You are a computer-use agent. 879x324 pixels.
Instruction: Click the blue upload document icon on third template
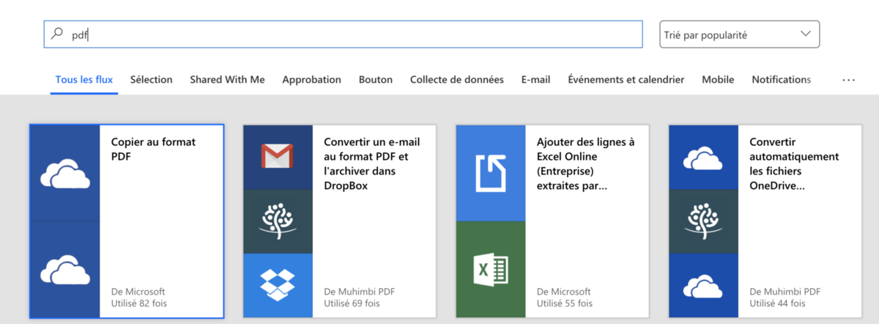[490, 172]
